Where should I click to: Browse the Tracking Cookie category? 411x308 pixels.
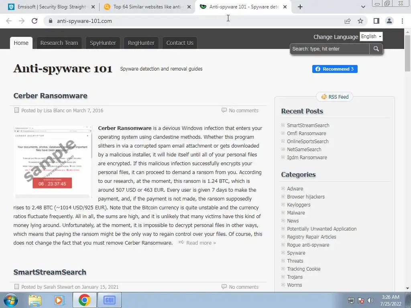tap(303, 269)
